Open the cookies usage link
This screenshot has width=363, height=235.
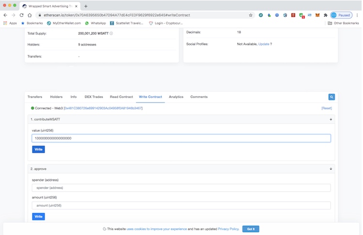pos(157,229)
